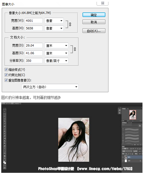Select the Hand tool

click(5, 156)
